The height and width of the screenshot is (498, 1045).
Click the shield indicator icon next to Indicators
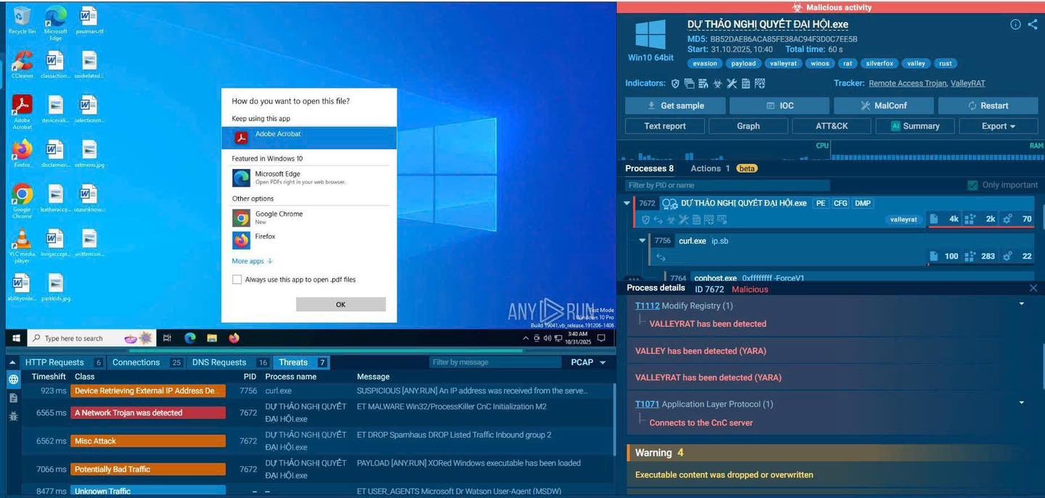(x=675, y=83)
